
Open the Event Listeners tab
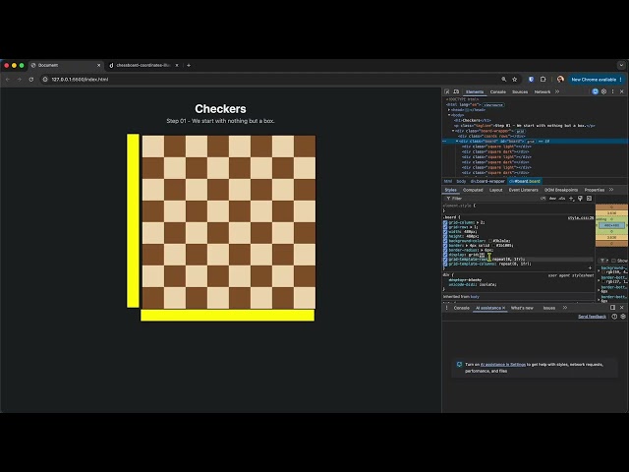[x=524, y=190]
